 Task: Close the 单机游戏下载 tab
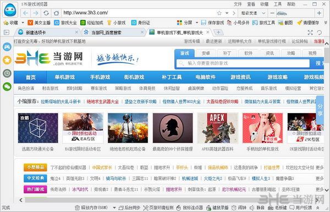tap(208, 32)
